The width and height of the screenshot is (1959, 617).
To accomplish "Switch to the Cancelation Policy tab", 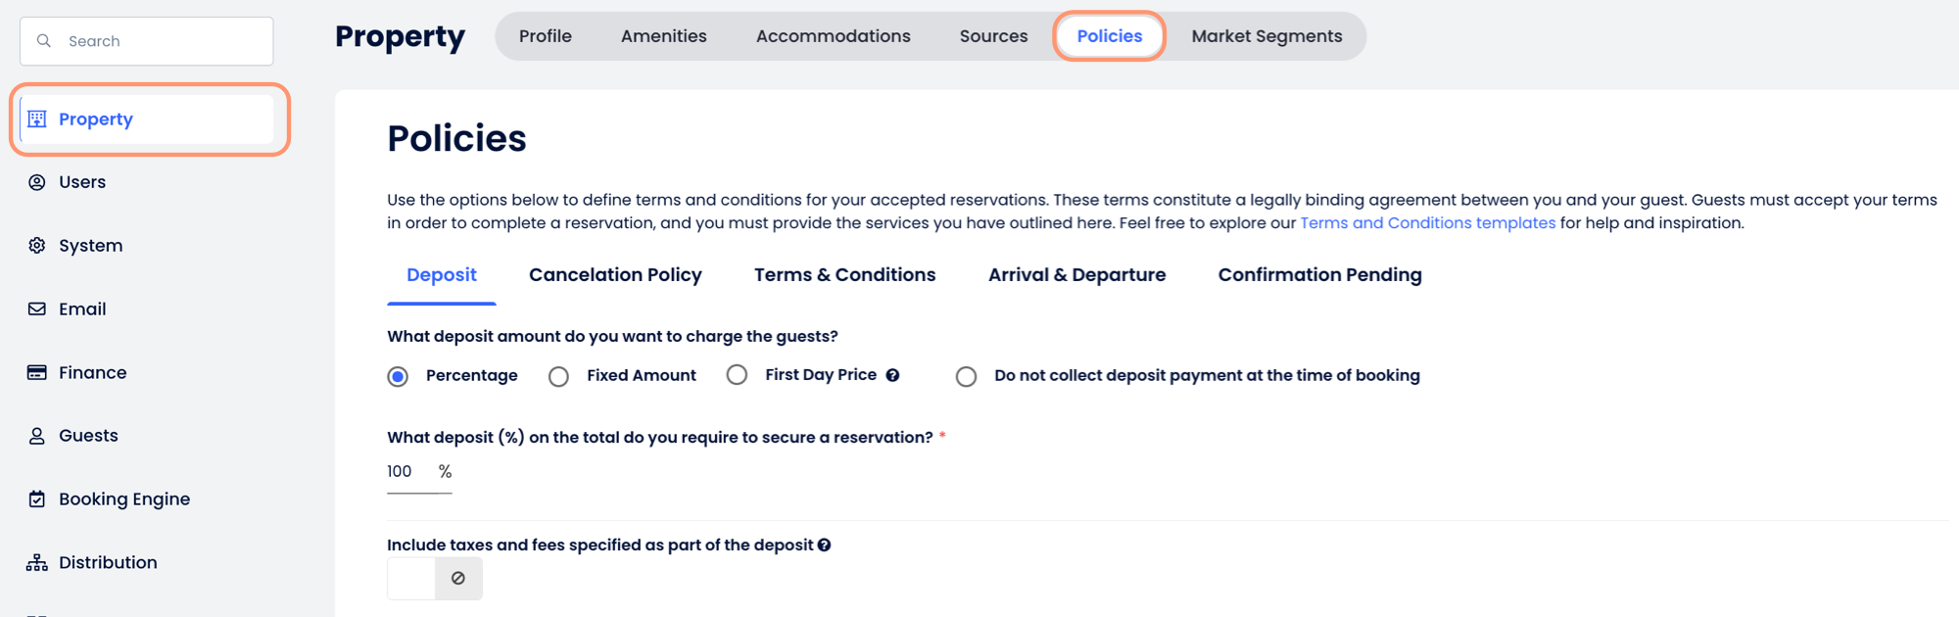I will tap(615, 275).
